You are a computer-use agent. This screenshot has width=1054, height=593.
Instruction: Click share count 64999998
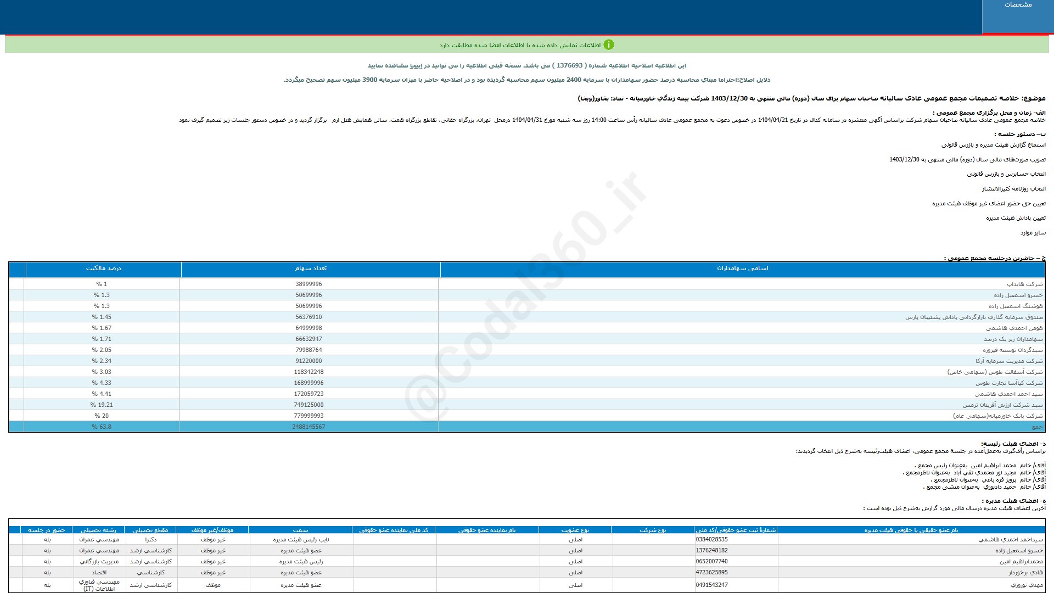coord(309,328)
